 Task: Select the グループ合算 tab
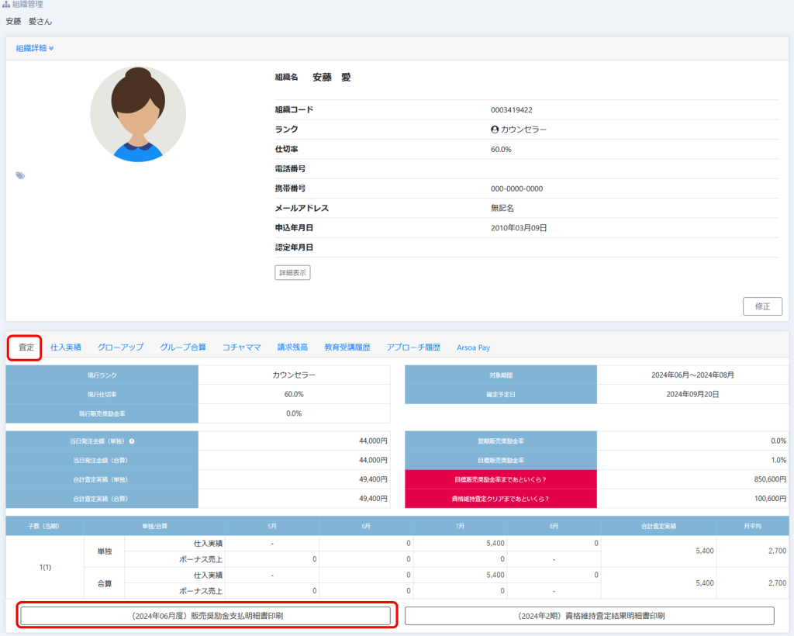(x=183, y=347)
